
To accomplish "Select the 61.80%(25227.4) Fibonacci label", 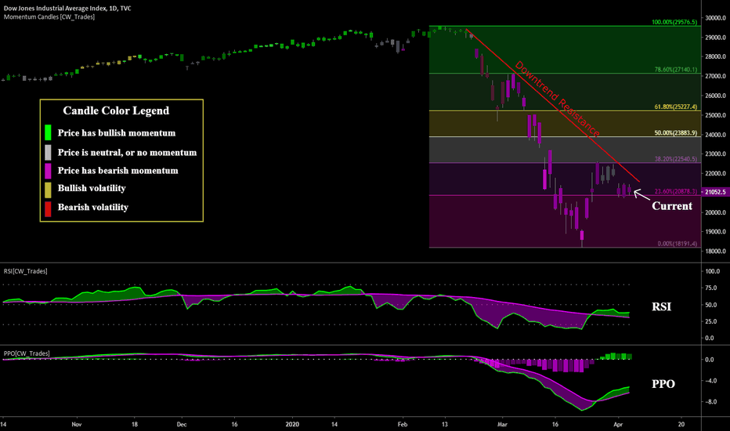I will (675, 107).
